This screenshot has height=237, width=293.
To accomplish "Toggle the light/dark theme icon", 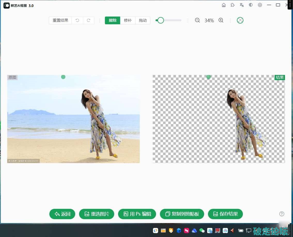I will [x=251, y=5].
